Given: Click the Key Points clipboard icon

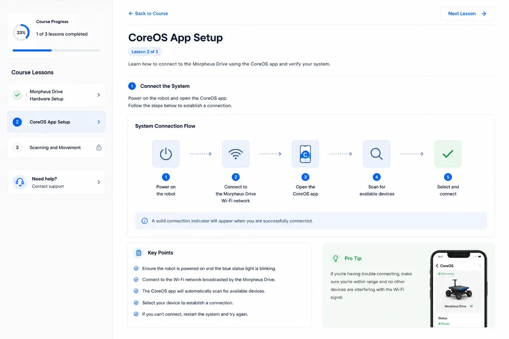Looking at the screenshot, I should click(x=139, y=253).
